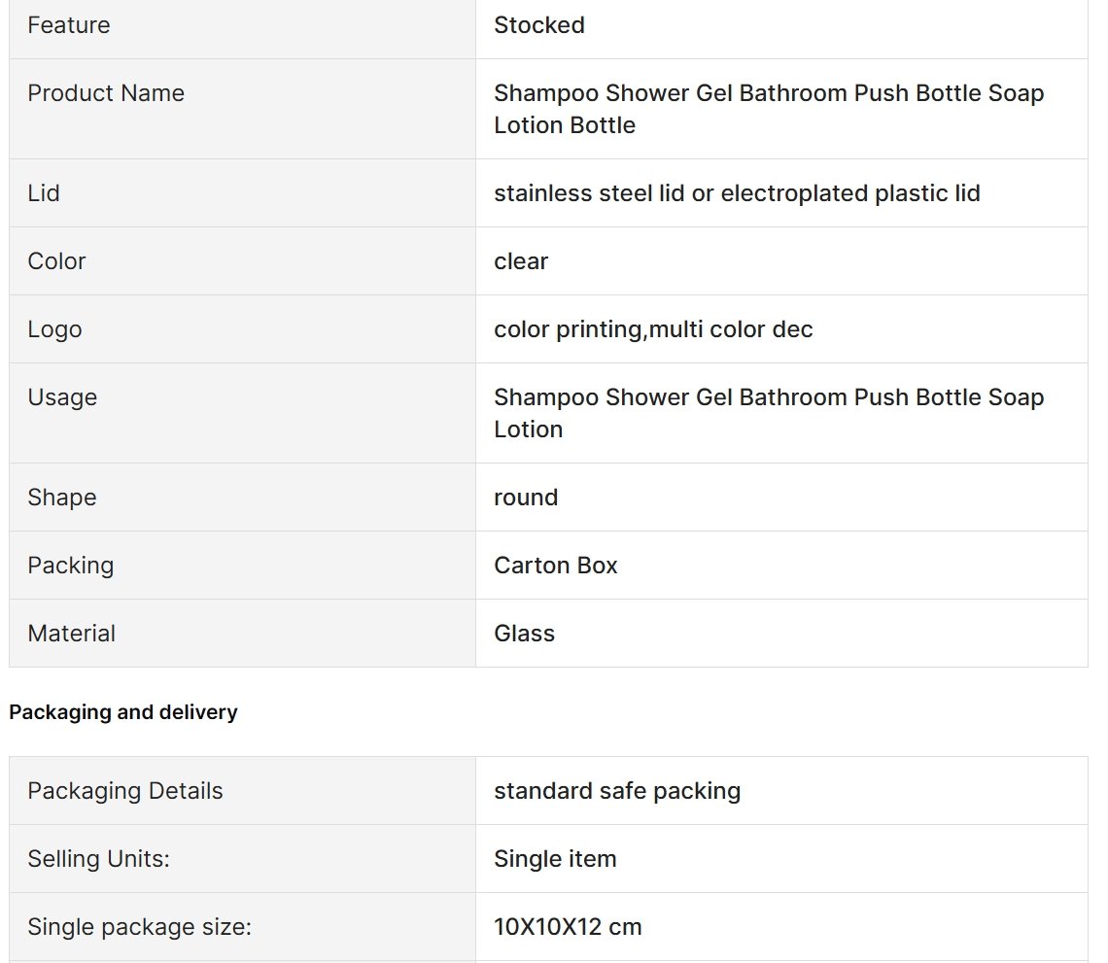Click the Lid attribute label

pos(44,192)
